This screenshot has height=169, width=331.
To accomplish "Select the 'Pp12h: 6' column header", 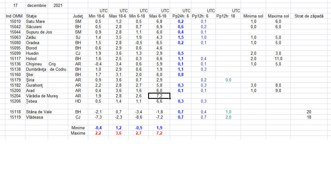I will pyautogui.click(x=204, y=16).
